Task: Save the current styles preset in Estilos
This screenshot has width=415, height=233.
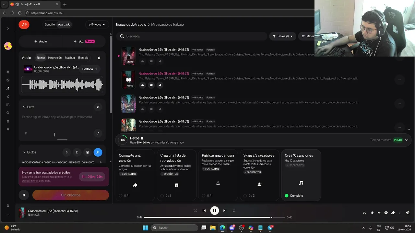Action: (77, 152)
